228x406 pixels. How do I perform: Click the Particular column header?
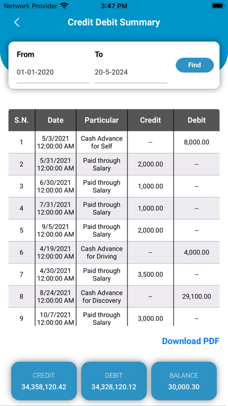[102, 120]
